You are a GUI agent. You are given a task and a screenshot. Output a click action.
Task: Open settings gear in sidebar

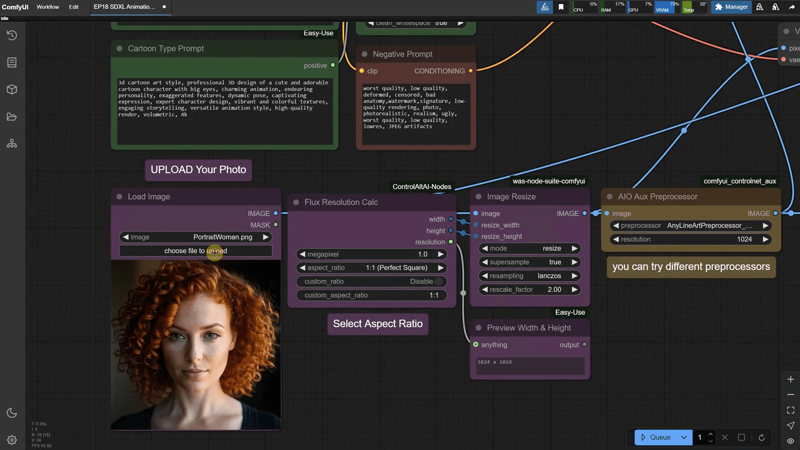click(x=12, y=440)
